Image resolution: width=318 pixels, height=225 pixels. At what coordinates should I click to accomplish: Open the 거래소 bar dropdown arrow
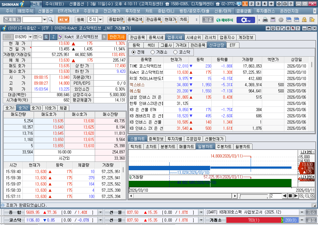pyautogui.click(x=302, y=220)
